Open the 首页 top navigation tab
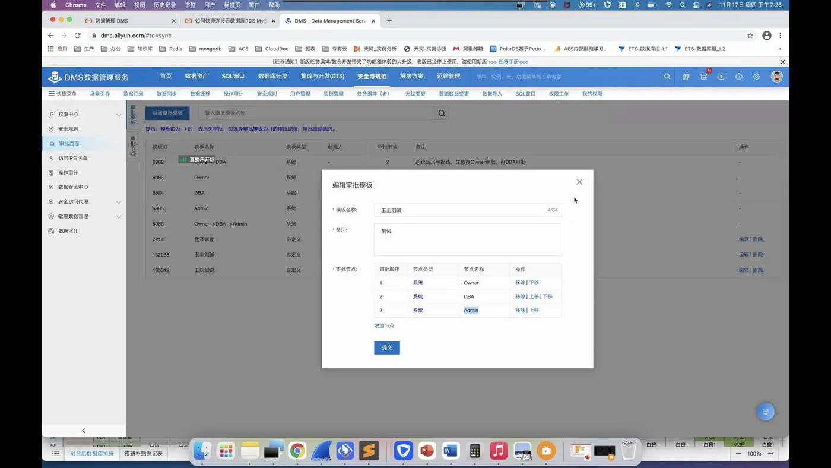 [166, 76]
